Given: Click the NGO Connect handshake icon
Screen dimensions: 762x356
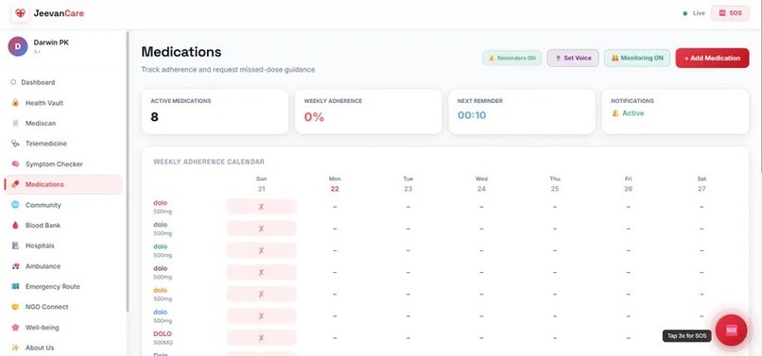Looking at the screenshot, I should pos(15,307).
